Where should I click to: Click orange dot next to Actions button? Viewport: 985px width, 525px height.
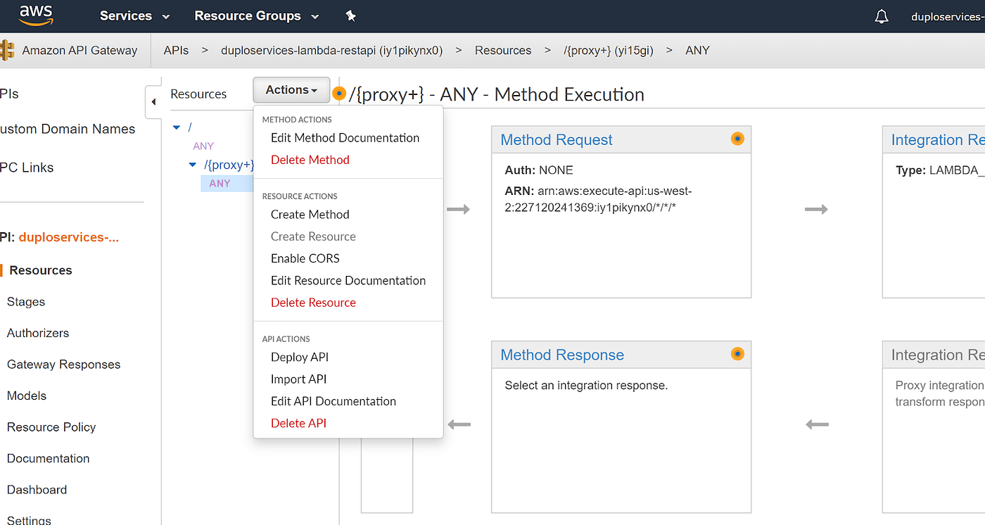pos(339,94)
